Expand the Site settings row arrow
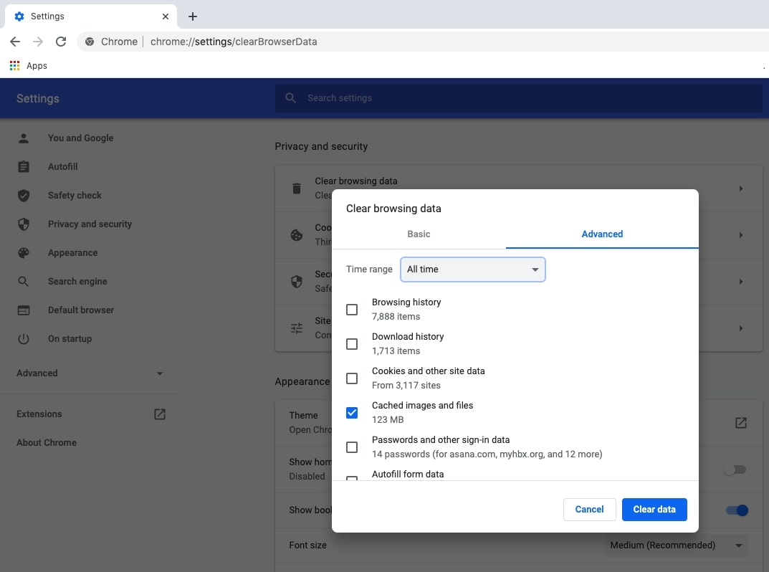 741,328
